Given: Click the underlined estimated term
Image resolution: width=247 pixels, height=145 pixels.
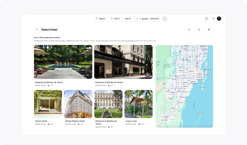Looking at the screenshot, I should click(x=130, y=41).
